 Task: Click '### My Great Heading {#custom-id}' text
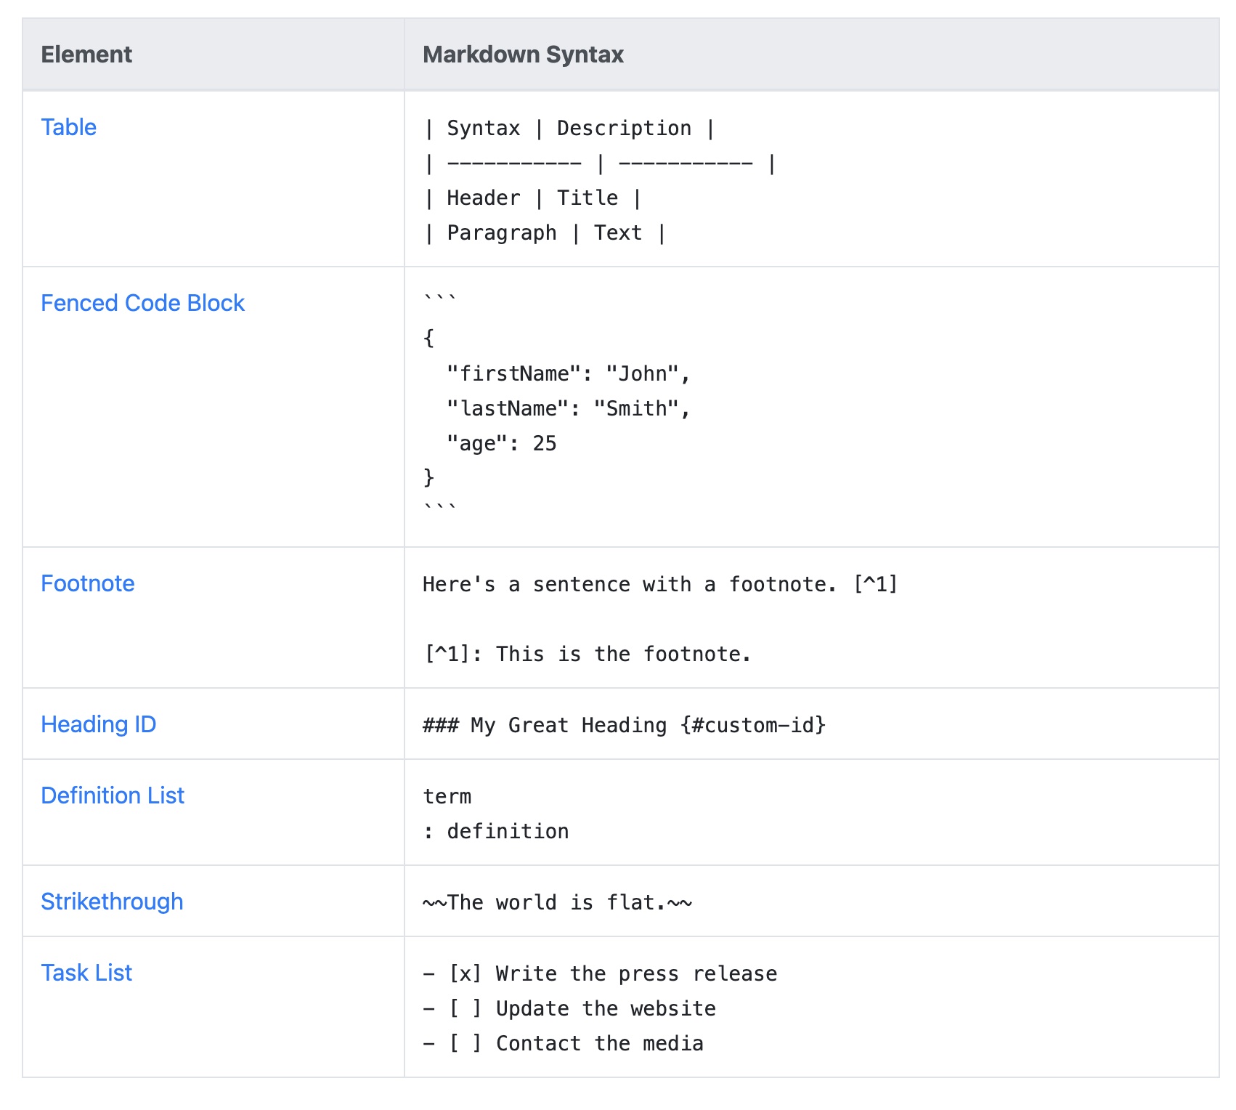pos(625,726)
